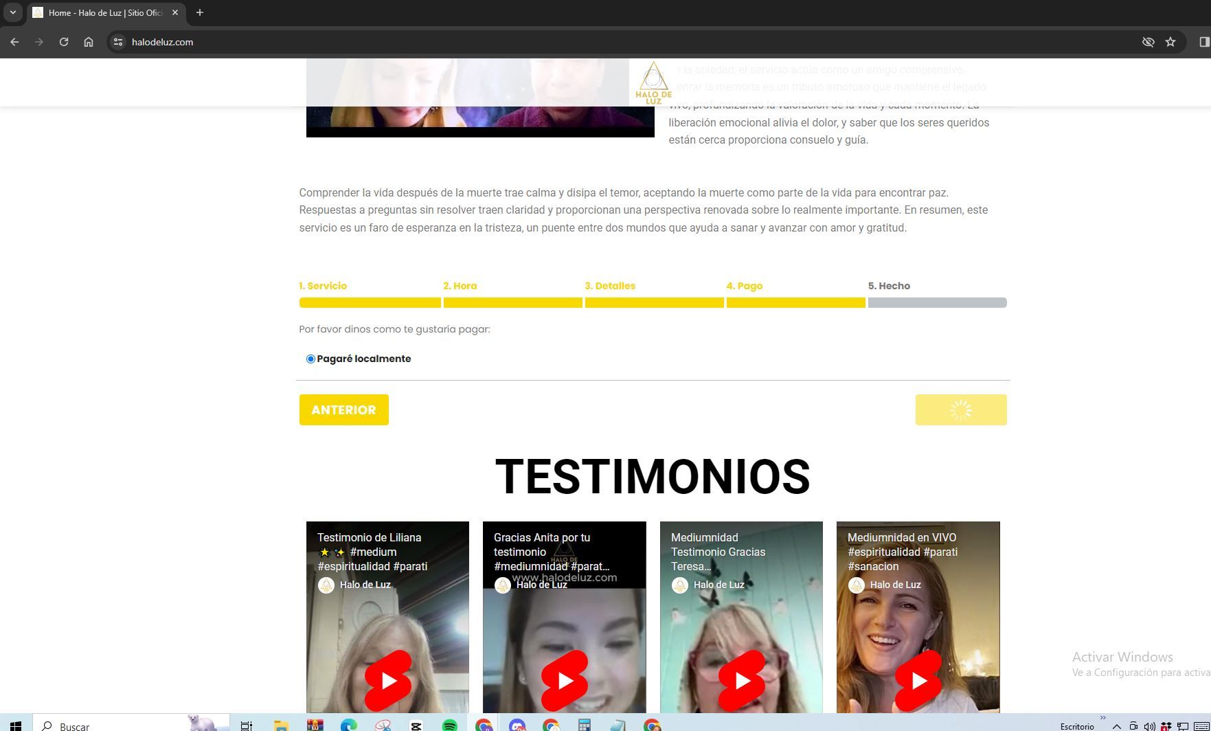Play Mediumnidad Testimonio Gracias Teresa video

[x=742, y=680]
